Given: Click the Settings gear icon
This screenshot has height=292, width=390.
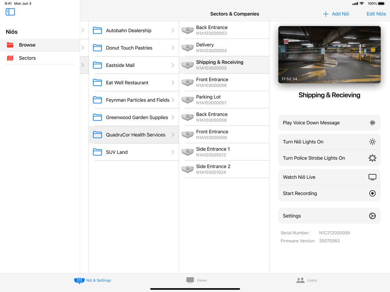Looking at the screenshot, I should (372, 216).
